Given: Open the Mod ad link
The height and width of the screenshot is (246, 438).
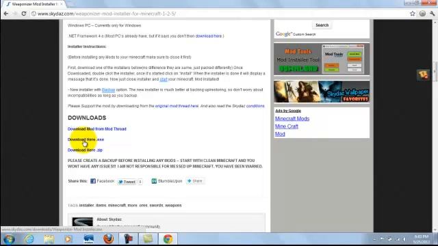Looking at the screenshot, I should pyautogui.click(x=280, y=134).
